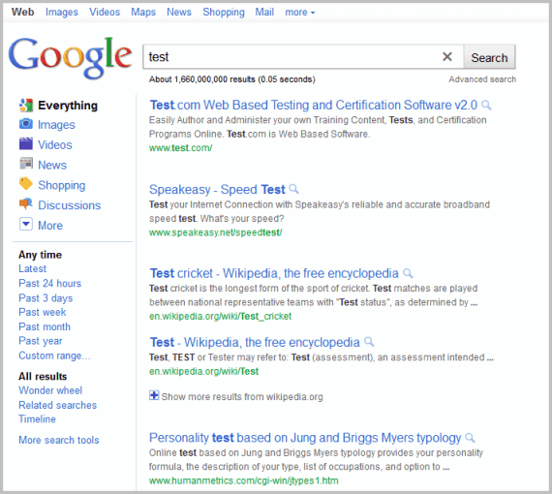Switch to Videos in top navigation
The height and width of the screenshot is (494, 552).
tap(105, 12)
